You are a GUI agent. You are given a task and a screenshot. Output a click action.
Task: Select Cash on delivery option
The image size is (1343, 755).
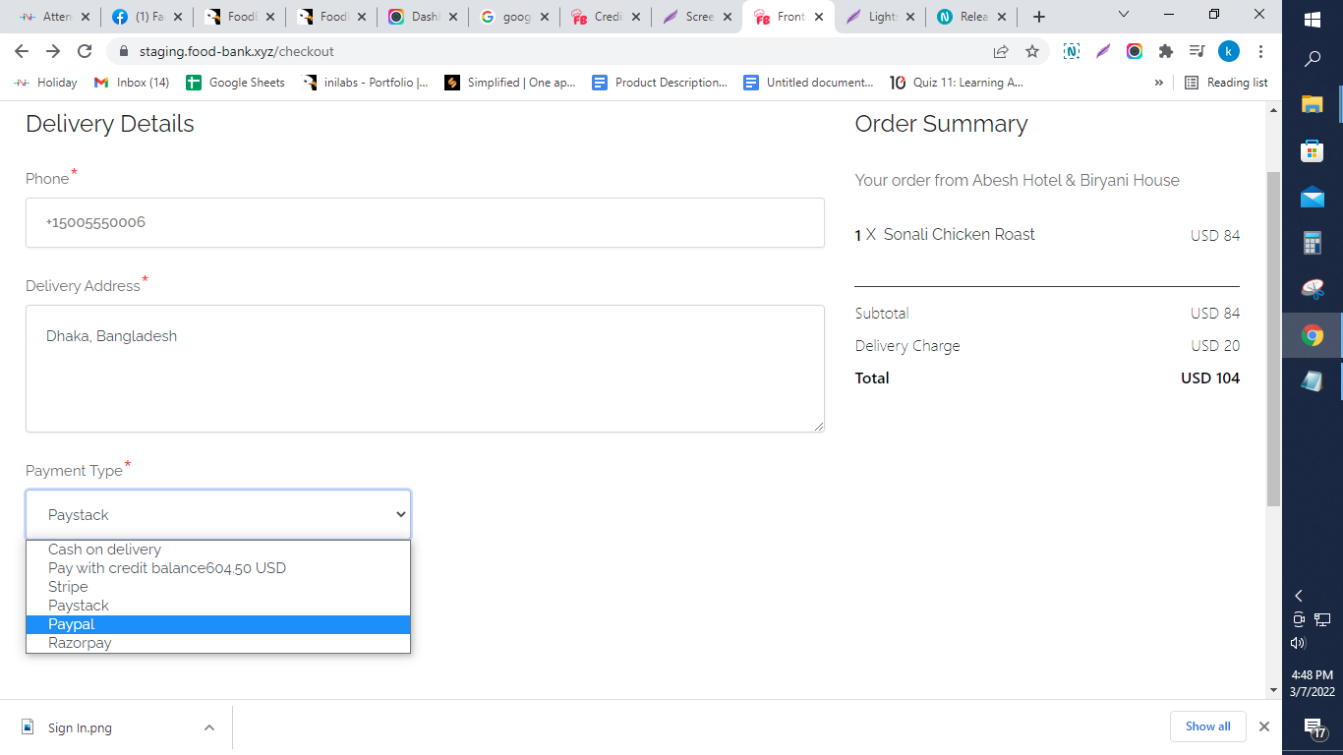pyautogui.click(x=218, y=550)
